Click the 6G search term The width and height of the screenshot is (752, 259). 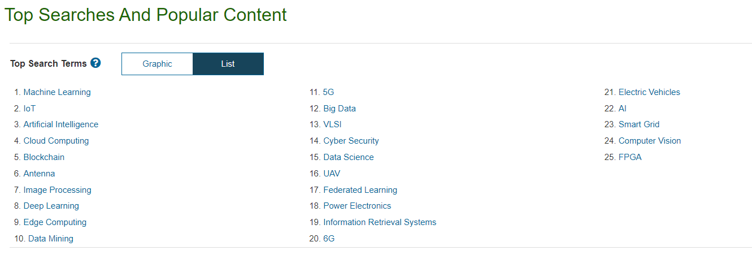click(329, 239)
